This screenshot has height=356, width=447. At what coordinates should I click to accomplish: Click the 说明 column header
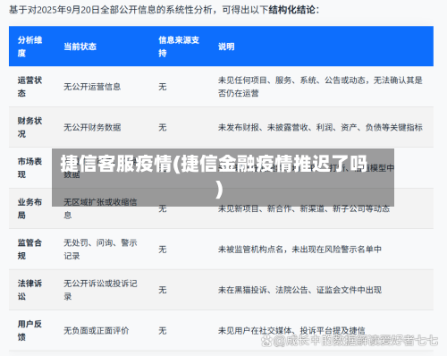[x=226, y=47]
